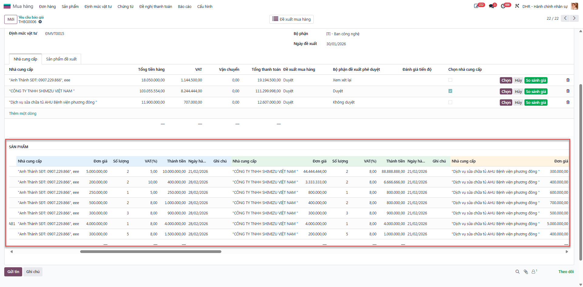Expand the Cấu hình menu
This screenshot has width=583, height=287.
[205, 6]
